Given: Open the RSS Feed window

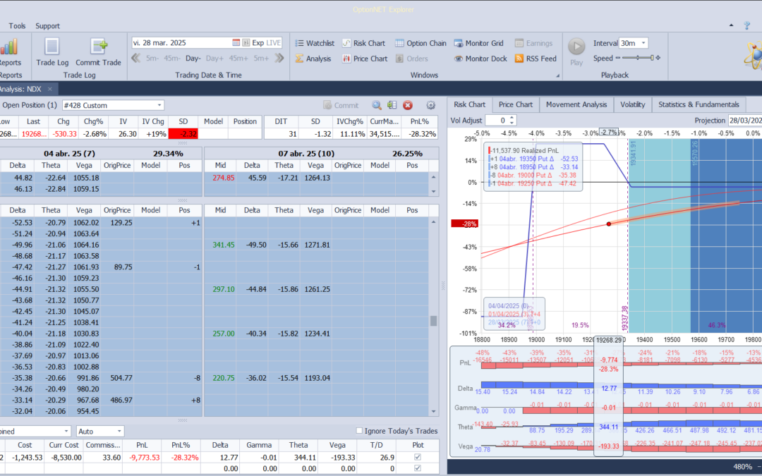Looking at the screenshot, I should tap(535, 59).
